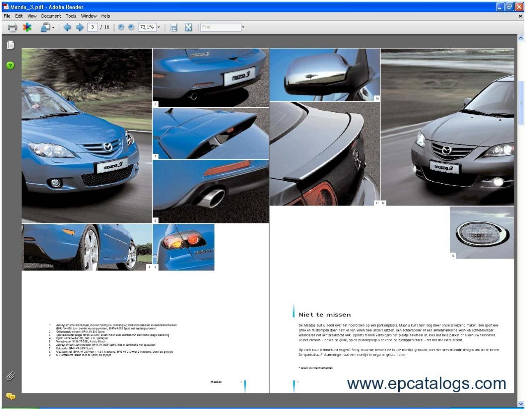Open the zoom level dropdown arrow

tap(159, 27)
